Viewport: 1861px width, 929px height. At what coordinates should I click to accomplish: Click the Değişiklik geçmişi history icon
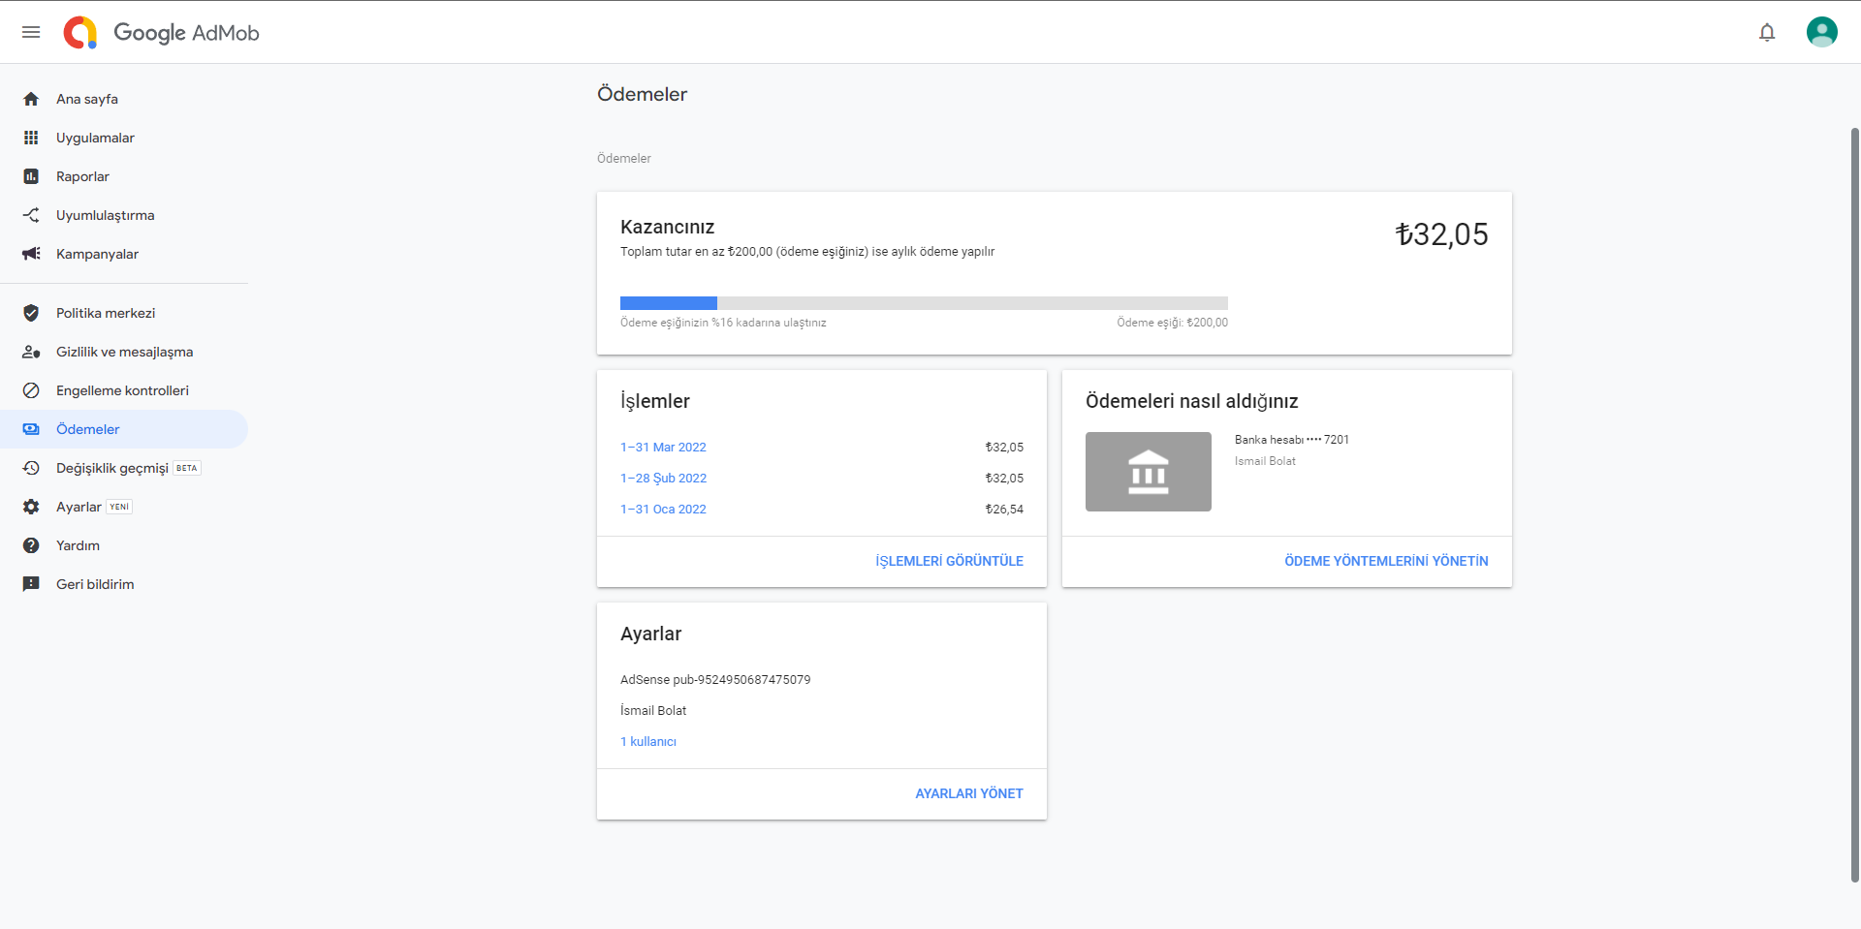pos(31,468)
